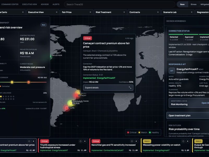Show info for the Wesseling power volatility card
Viewport: 209px width, 157px height.
click(x=183, y=141)
